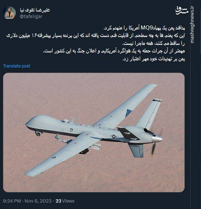Click the author display name علیرضا تقوی نیا

(35, 10)
